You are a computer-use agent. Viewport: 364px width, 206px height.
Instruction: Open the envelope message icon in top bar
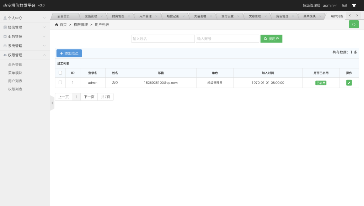(344, 5)
